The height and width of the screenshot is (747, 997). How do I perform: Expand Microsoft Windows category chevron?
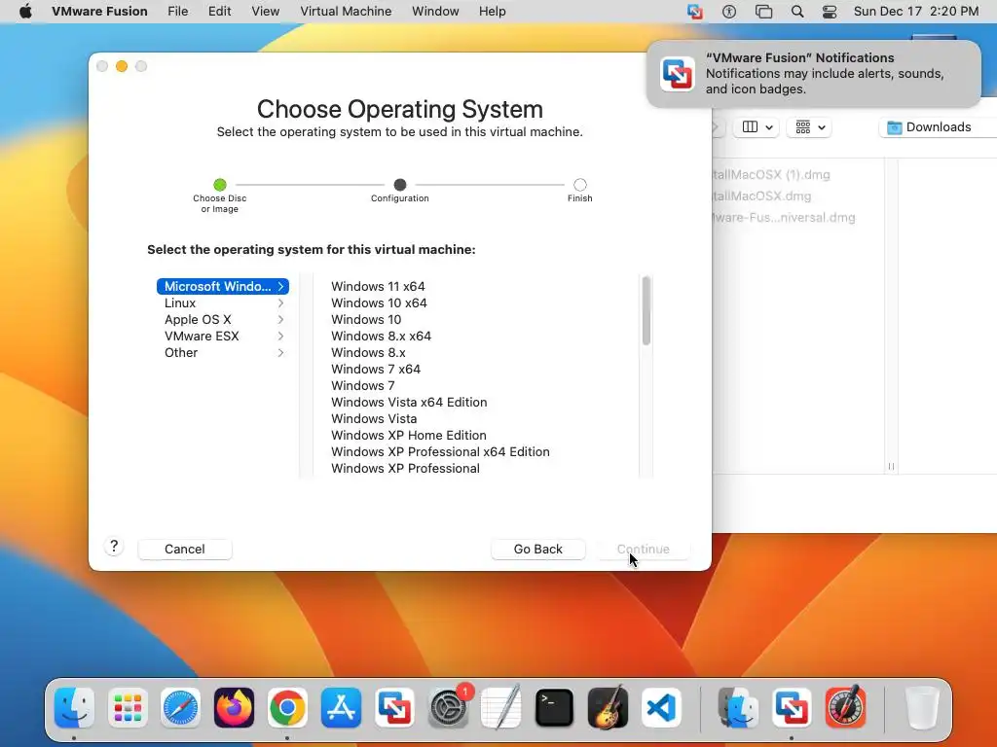coord(280,287)
